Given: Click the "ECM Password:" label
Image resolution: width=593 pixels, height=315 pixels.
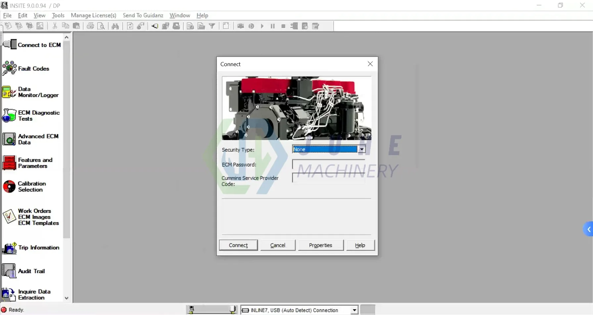Looking at the screenshot, I should point(239,164).
